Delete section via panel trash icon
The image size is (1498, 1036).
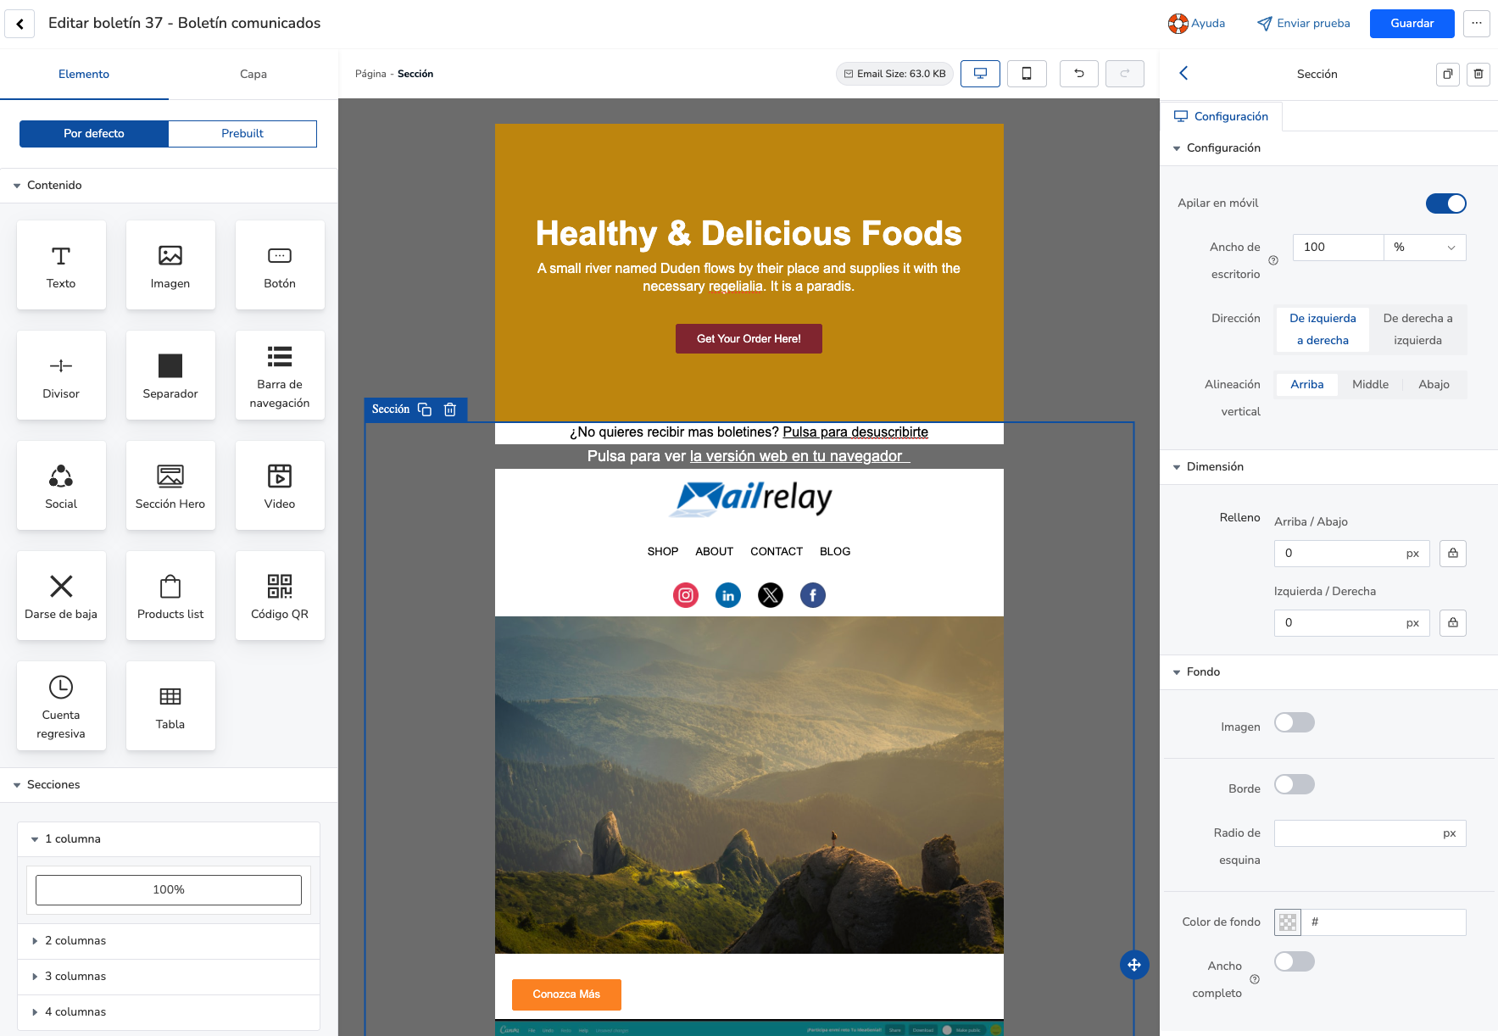tap(1478, 74)
